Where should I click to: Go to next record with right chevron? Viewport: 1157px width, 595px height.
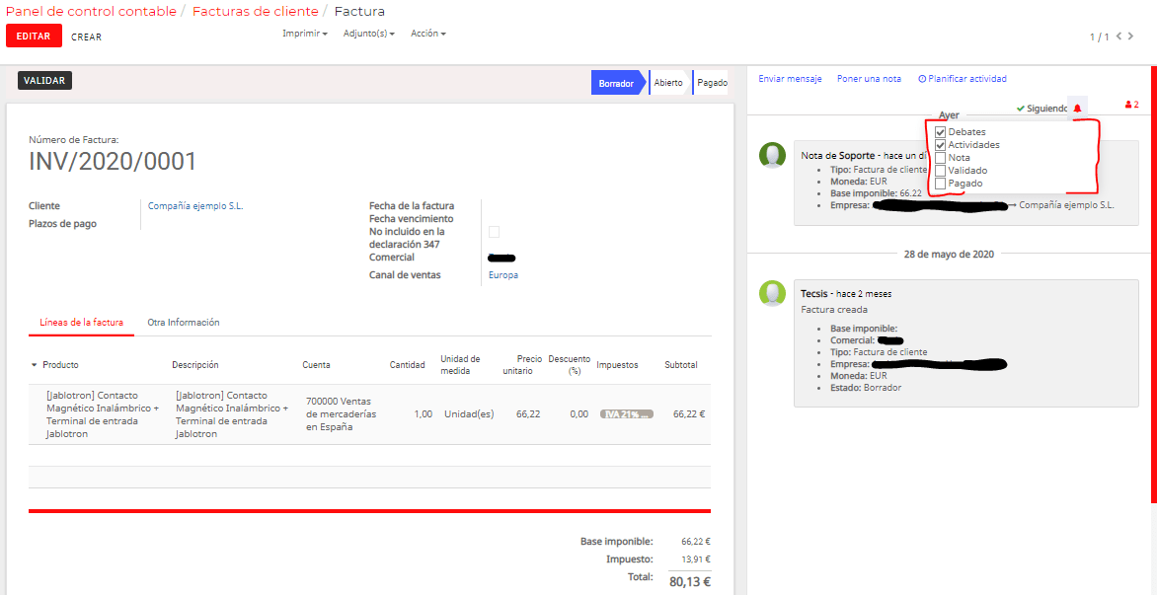click(1130, 36)
